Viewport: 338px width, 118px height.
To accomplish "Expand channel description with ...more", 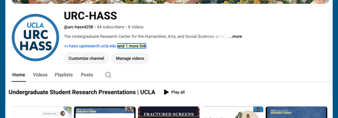I will (235, 37).
